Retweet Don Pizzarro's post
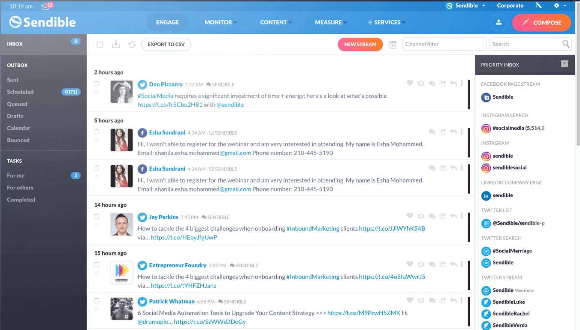The height and width of the screenshot is (330, 580). (x=421, y=84)
